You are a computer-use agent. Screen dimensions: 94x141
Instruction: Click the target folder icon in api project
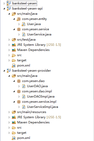pos(14,61)
